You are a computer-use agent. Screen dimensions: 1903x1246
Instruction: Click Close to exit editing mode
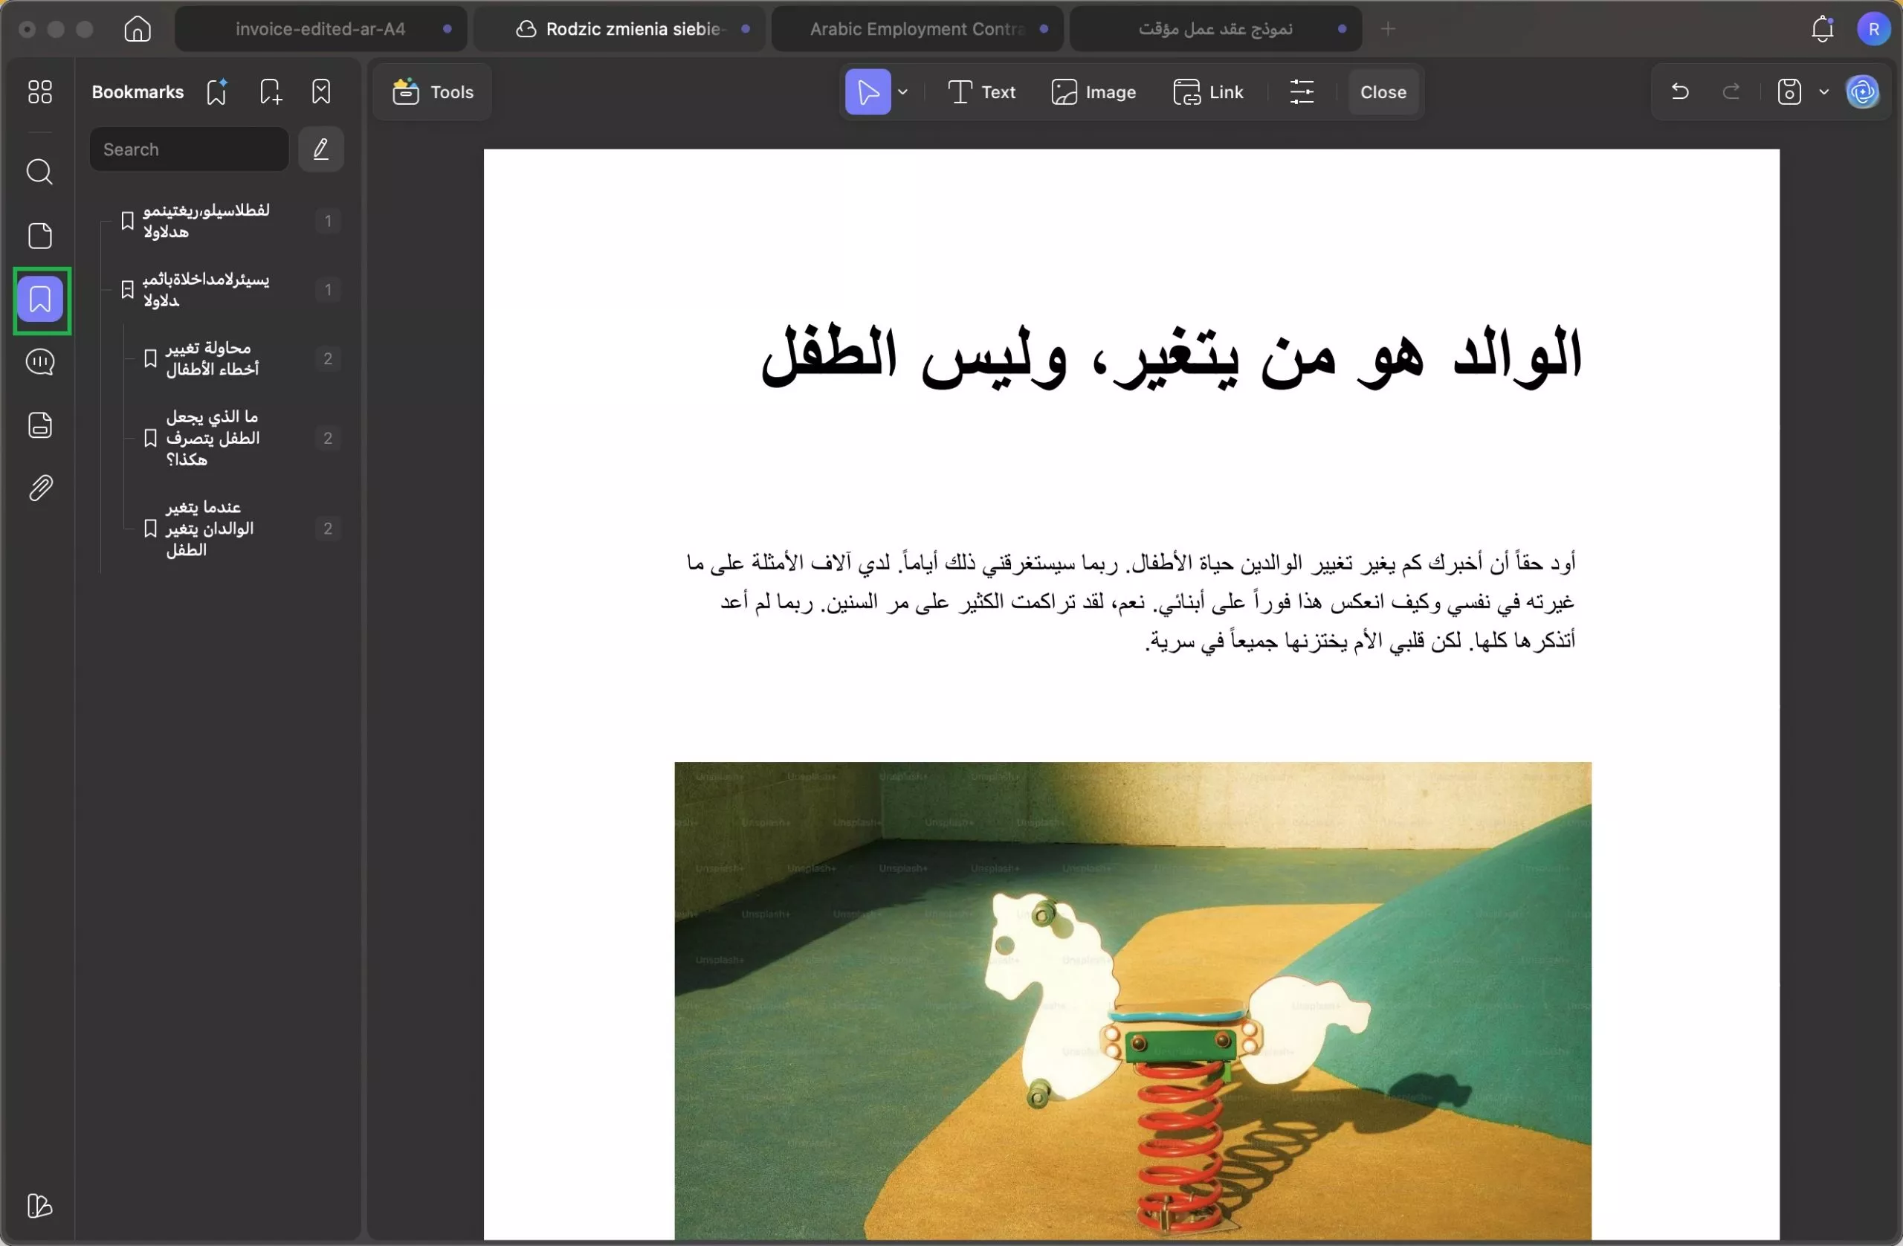(x=1383, y=92)
